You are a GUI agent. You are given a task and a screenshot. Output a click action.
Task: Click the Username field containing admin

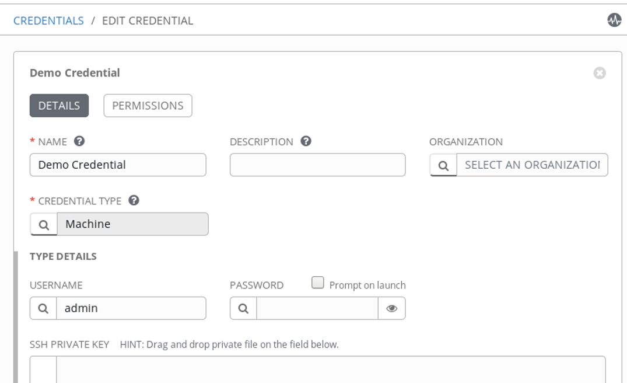131,308
